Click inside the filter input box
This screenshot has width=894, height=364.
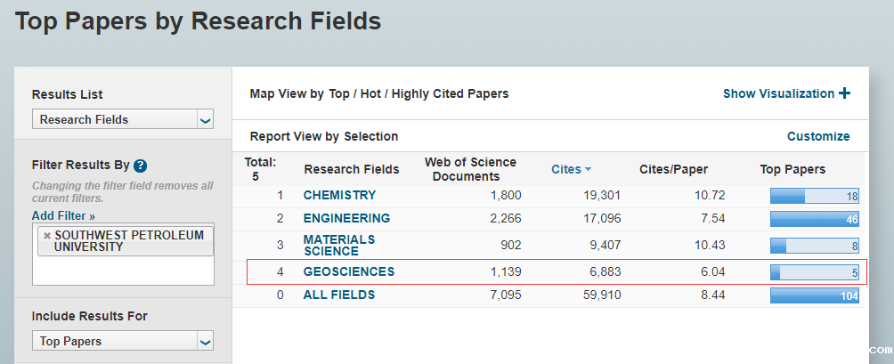[122, 271]
